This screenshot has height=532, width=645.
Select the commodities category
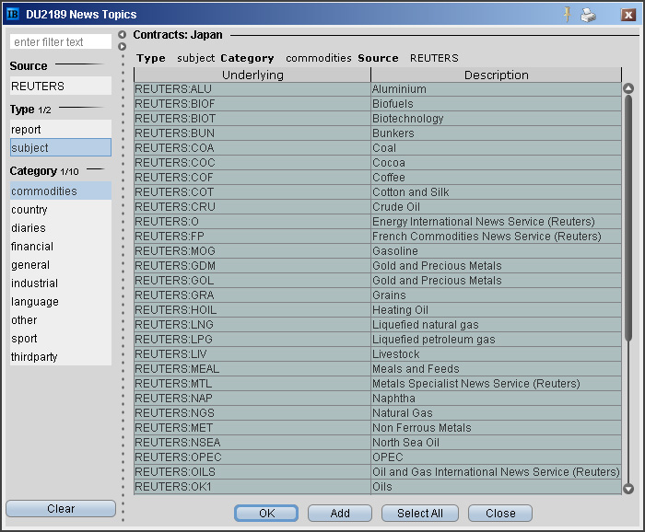[61, 191]
